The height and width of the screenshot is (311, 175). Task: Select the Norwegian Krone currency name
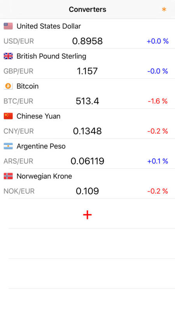[x=44, y=176]
